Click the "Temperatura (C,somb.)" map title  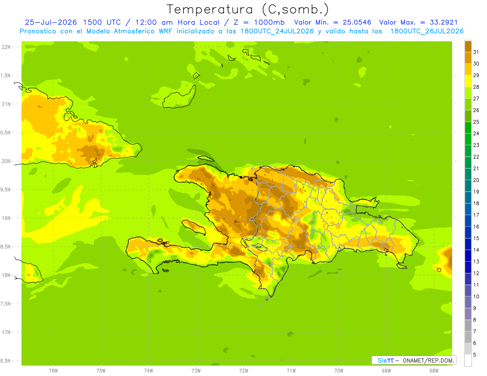tap(248, 10)
